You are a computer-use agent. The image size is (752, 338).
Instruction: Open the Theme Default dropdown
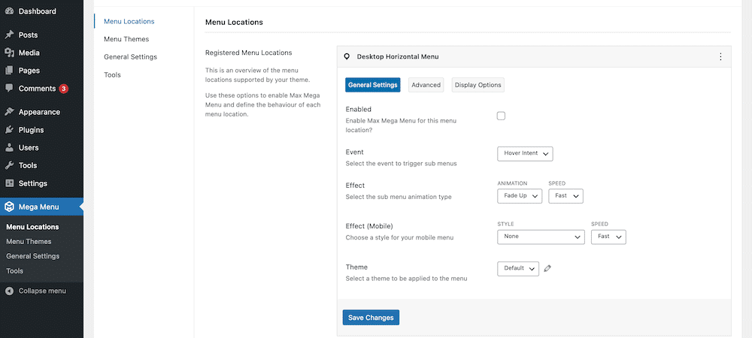click(x=518, y=268)
